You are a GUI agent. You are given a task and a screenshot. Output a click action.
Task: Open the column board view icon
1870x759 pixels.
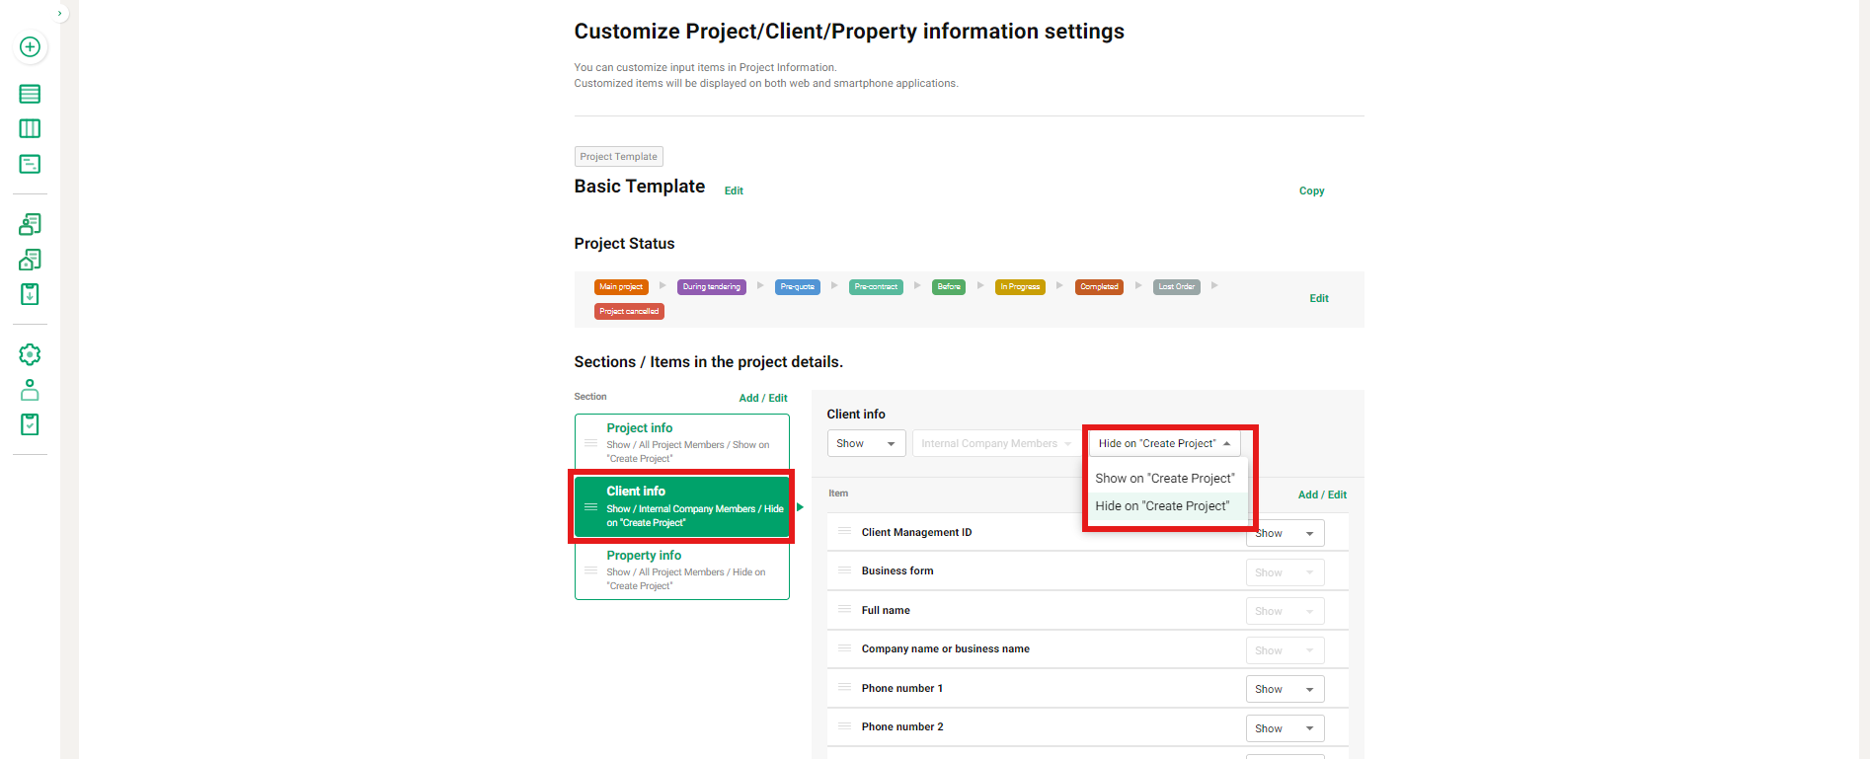point(30,129)
